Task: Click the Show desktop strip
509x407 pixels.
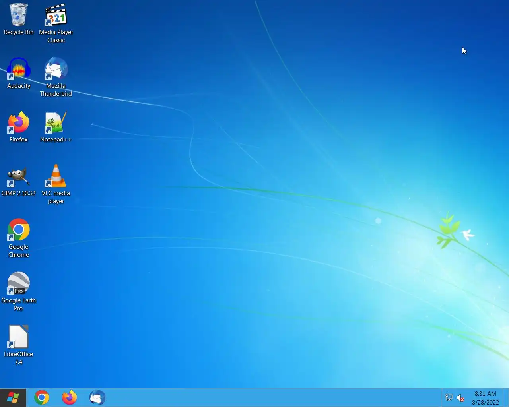Action: pos(506,397)
